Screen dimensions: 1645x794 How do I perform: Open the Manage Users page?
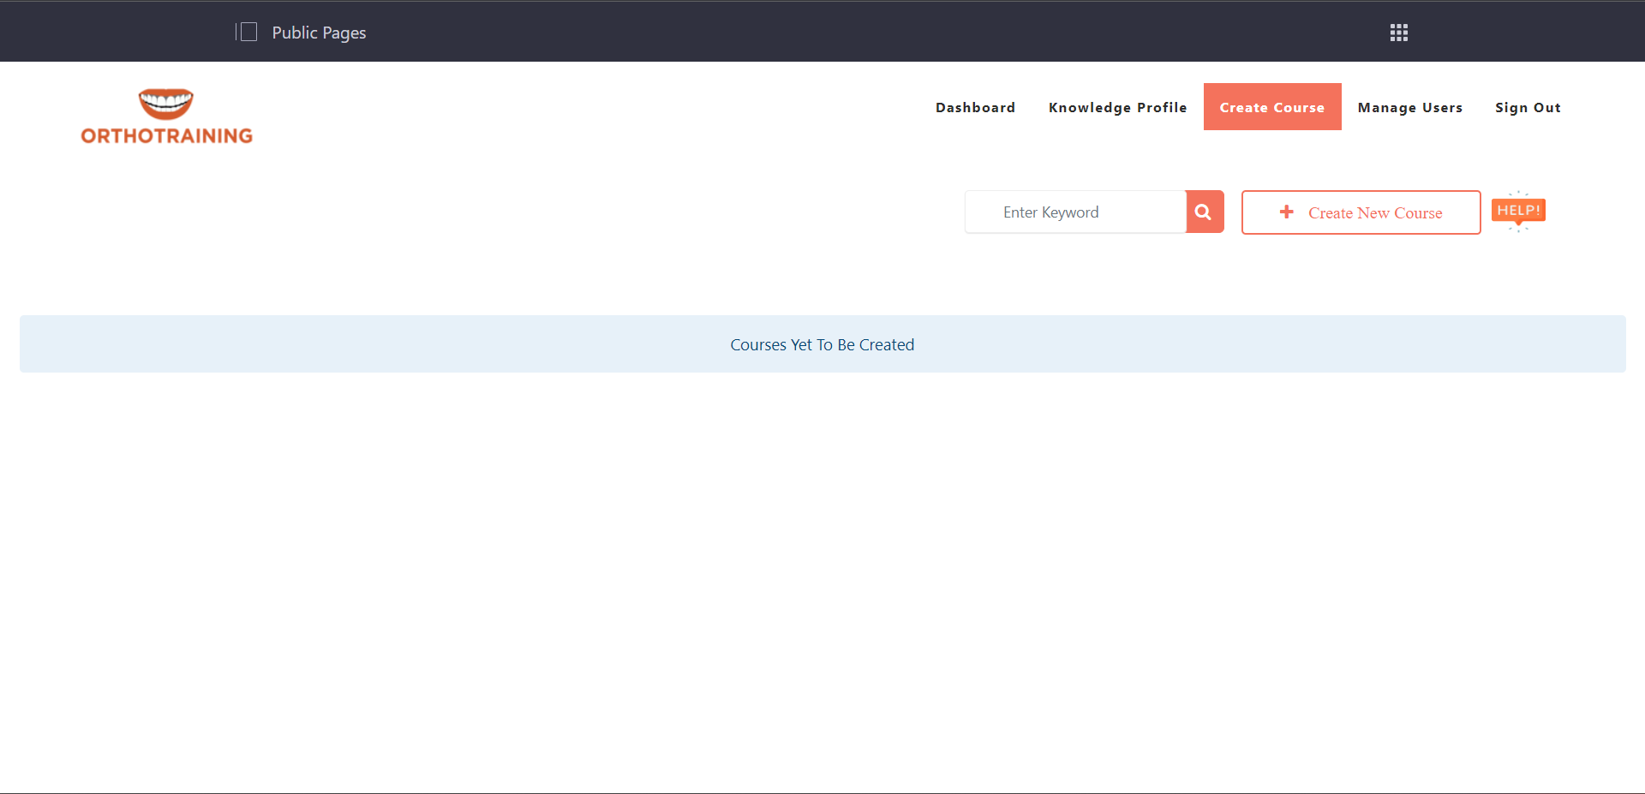pos(1409,108)
